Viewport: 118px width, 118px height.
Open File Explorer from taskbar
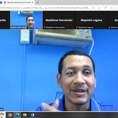25,115
